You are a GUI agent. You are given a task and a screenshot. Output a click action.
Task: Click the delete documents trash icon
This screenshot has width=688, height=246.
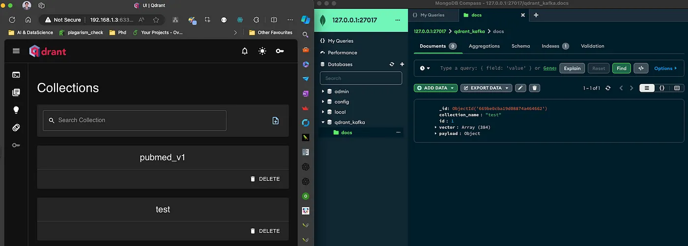(x=535, y=88)
